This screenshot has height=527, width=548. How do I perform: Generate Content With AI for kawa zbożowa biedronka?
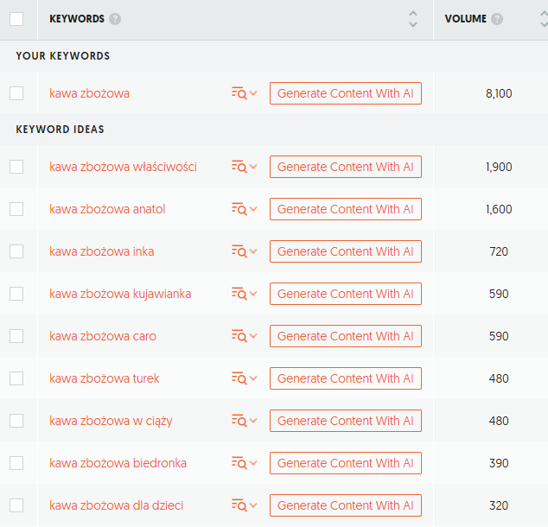pos(346,463)
